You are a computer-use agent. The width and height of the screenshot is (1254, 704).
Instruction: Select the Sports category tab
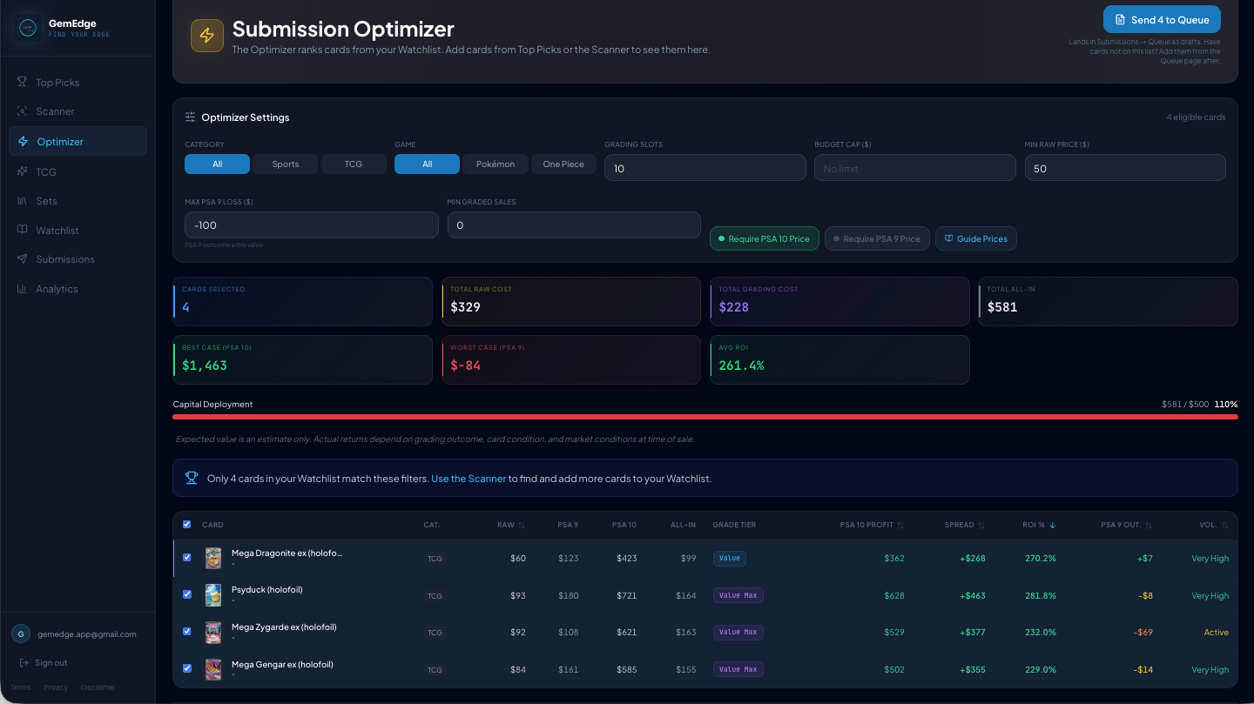(x=285, y=164)
